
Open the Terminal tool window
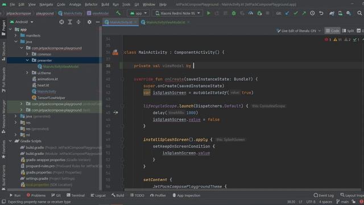pyautogui.click(x=76, y=195)
